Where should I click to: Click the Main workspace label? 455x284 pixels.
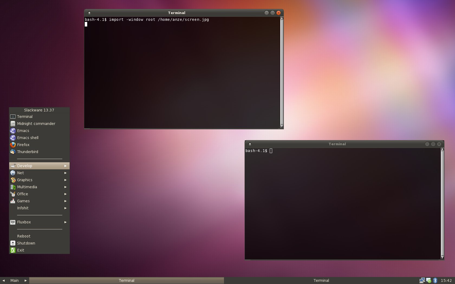coord(15,280)
